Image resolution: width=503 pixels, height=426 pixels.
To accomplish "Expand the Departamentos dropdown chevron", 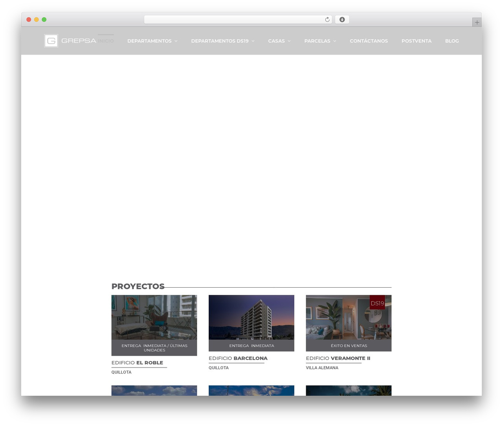I will coord(176,41).
